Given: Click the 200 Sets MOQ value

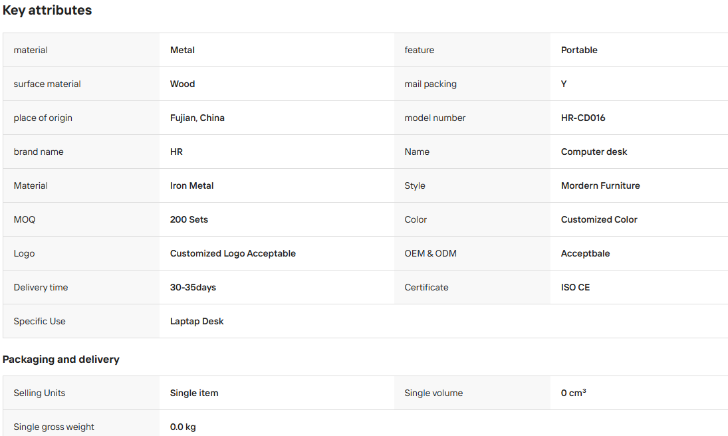Looking at the screenshot, I should 189,219.
